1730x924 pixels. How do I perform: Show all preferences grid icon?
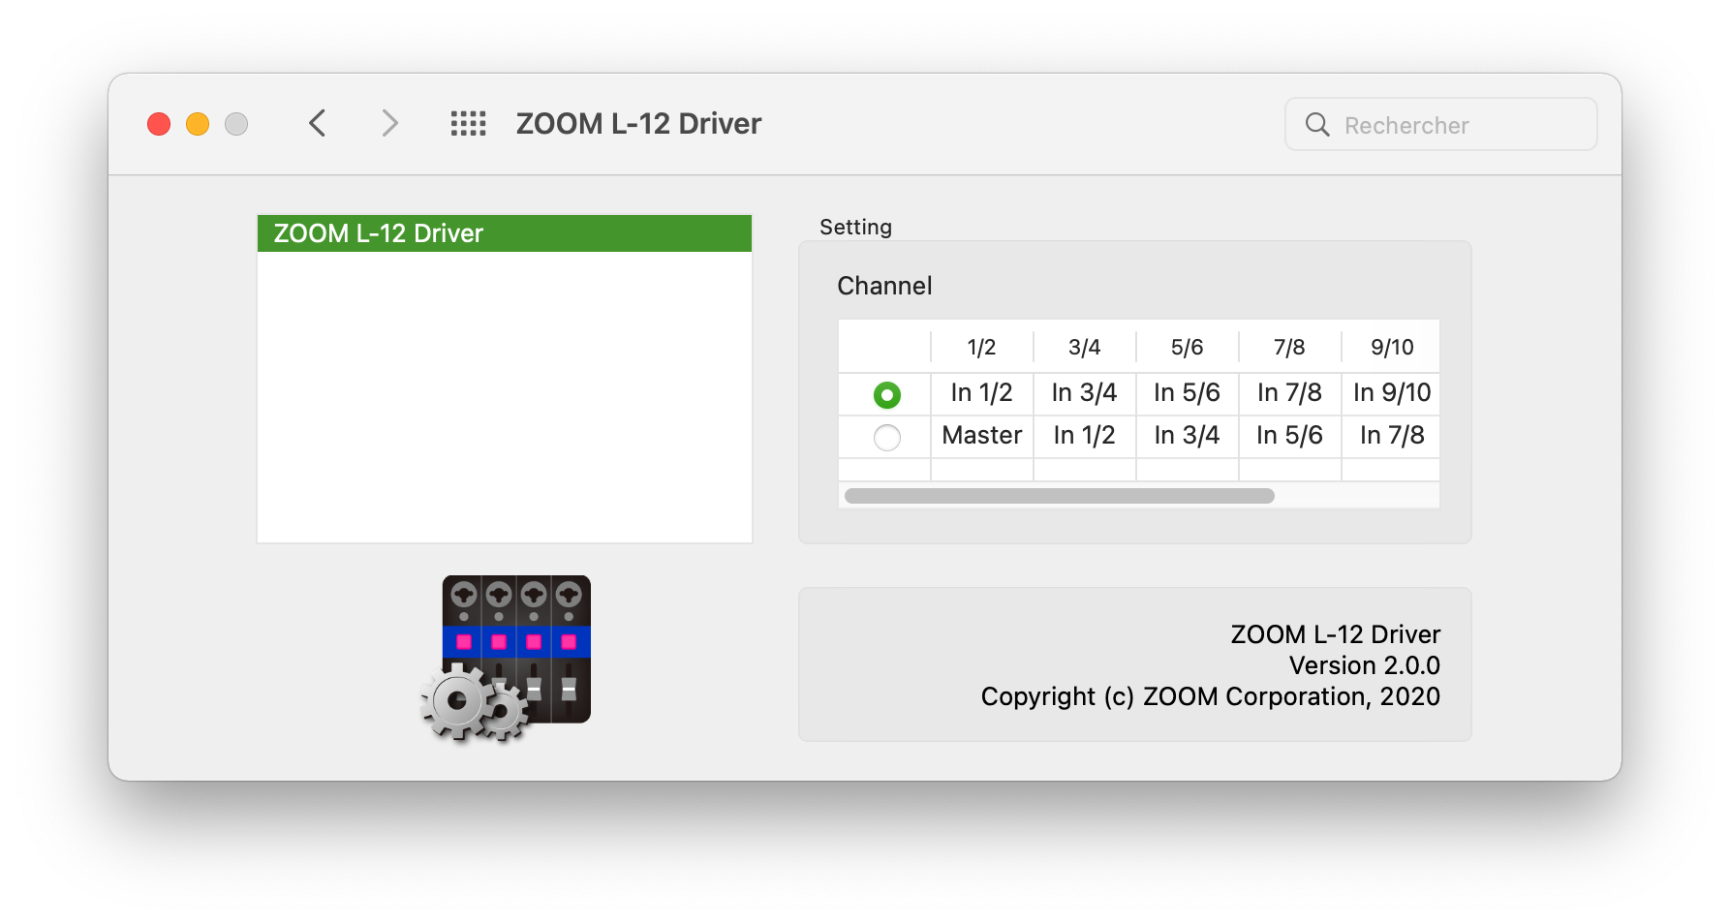pyautogui.click(x=469, y=123)
